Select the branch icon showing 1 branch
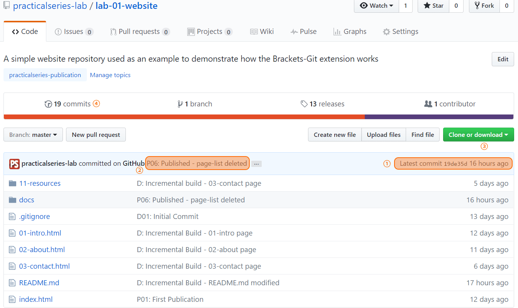Image resolution: width=518 pixels, height=308 pixels. 180,104
